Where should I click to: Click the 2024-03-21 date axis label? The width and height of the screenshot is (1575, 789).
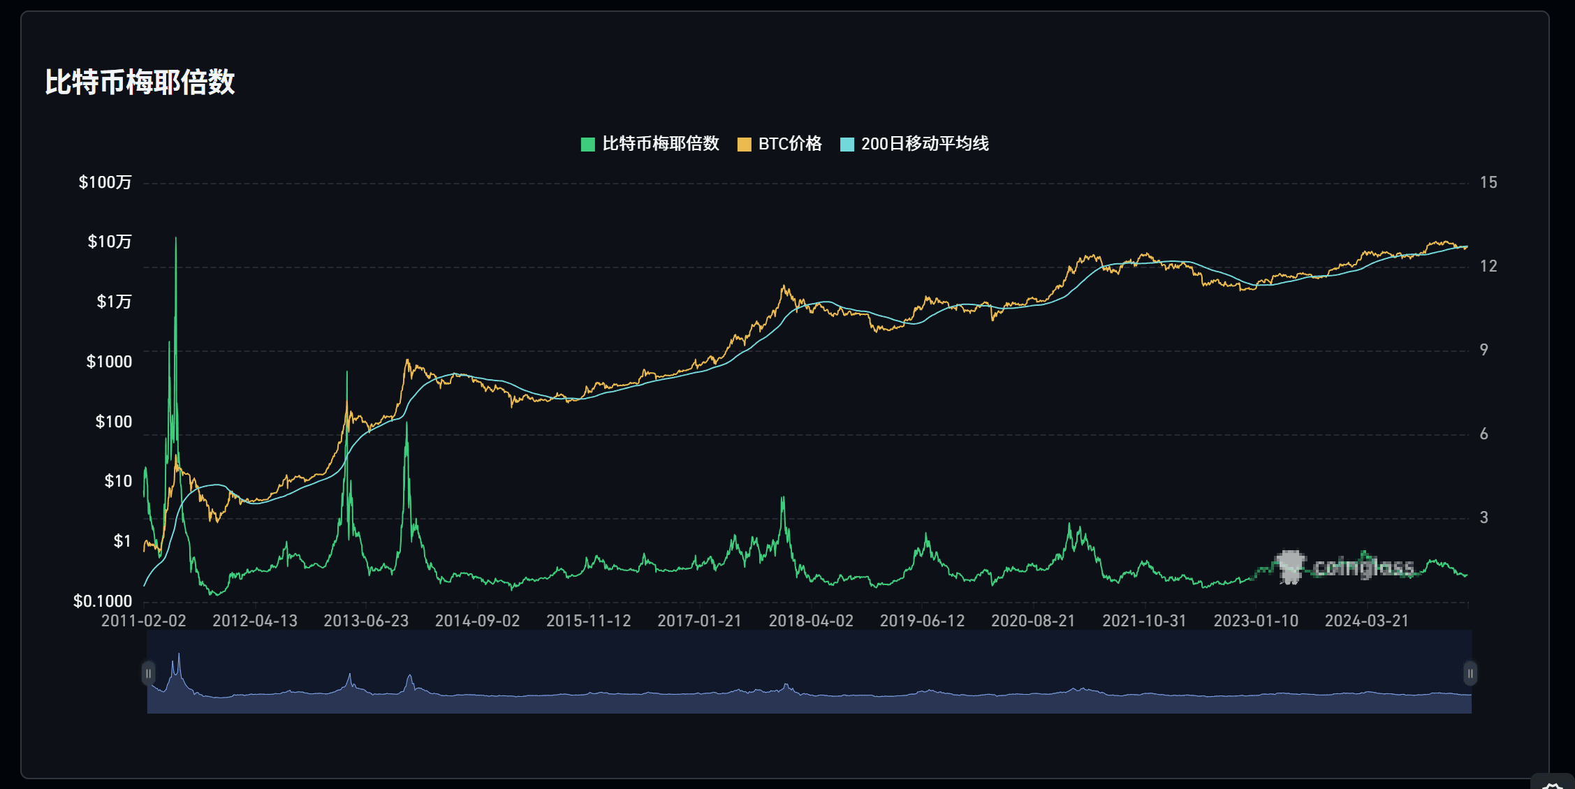click(x=1366, y=621)
